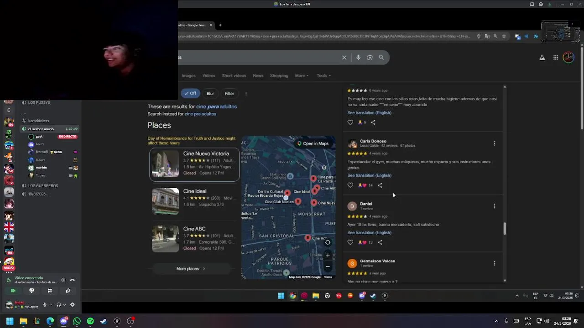Screen dimensions: 584x328
Task: Open the More places link
Action: tap(191, 269)
